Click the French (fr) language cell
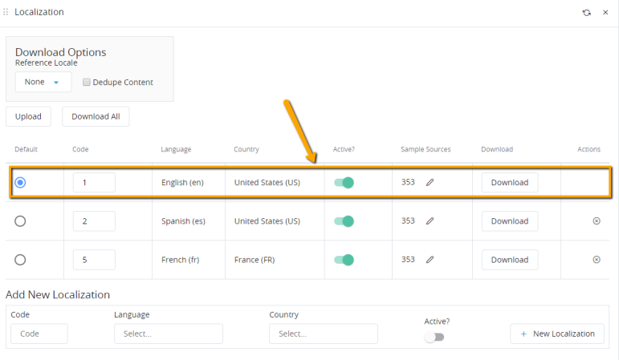 click(x=181, y=260)
